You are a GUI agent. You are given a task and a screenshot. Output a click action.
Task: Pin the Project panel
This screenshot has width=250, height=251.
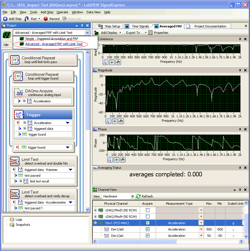(x=82, y=25)
